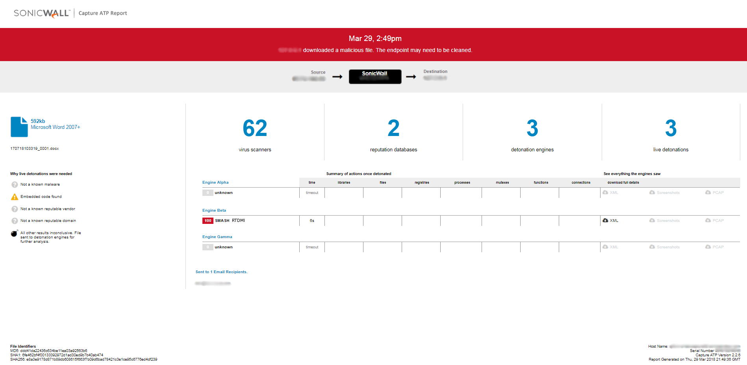Open the Engine Beta link

(x=214, y=210)
